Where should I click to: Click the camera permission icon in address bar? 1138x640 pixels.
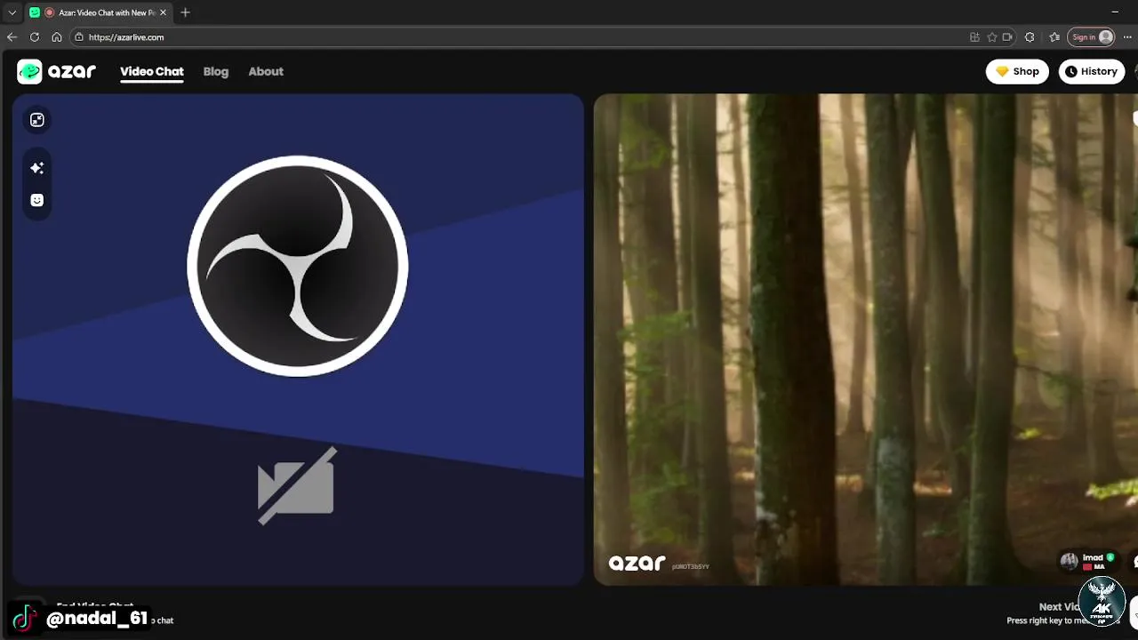pyautogui.click(x=1007, y=37)
